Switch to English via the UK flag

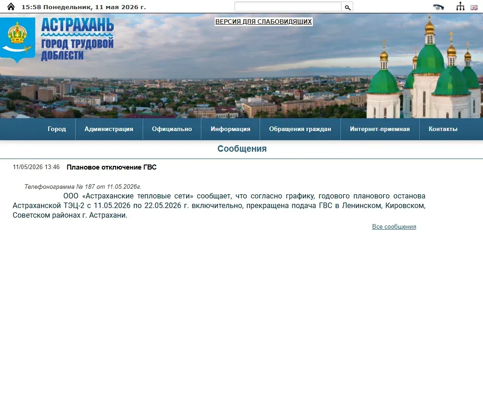[x=474, y=7]
